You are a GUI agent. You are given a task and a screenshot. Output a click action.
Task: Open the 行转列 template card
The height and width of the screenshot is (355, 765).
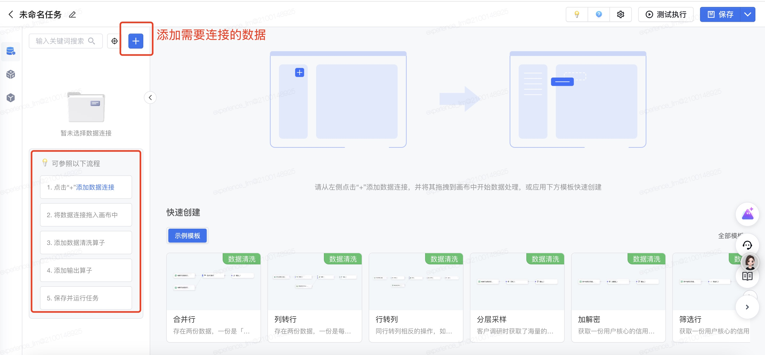point(416,297)
